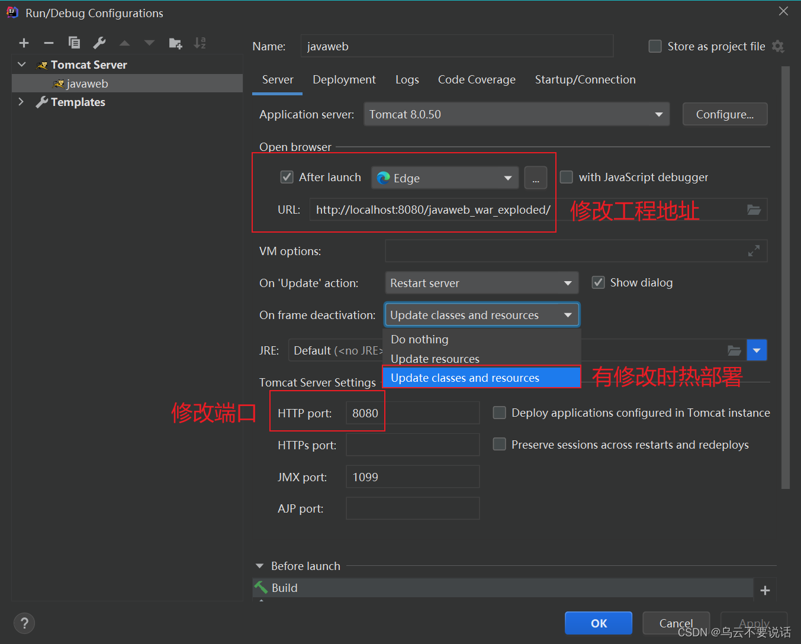Browse folder icon in JRE field

click(734, 350)
